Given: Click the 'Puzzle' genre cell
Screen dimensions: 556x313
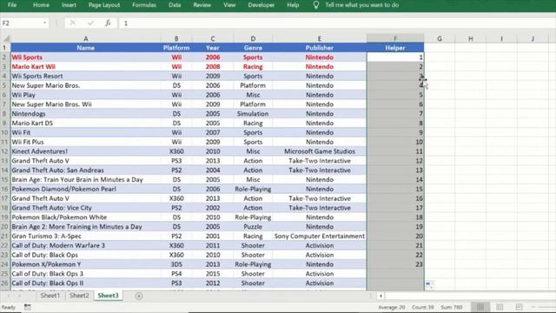Looking at the screenshot, I should pyautogui.click(x=253, y=226).
